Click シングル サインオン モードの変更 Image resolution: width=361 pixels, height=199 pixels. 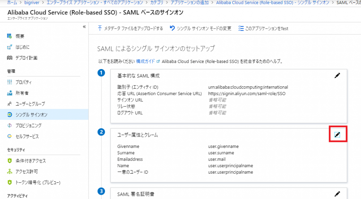[x=204, y=29]
